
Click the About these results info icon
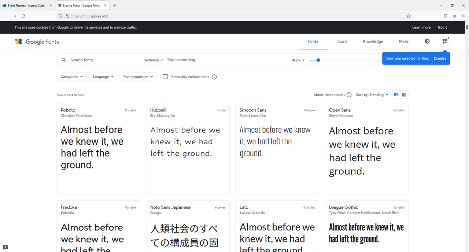(x=349, y=95)
